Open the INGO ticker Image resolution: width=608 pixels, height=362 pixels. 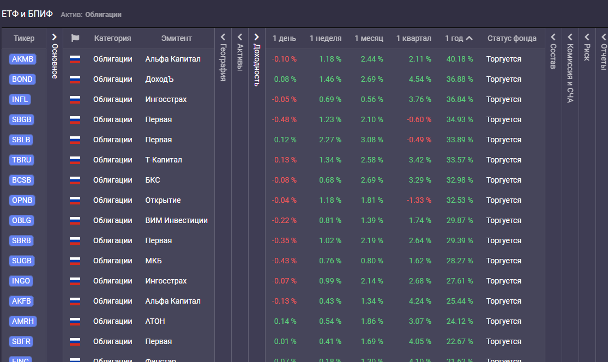click(21, 281)
